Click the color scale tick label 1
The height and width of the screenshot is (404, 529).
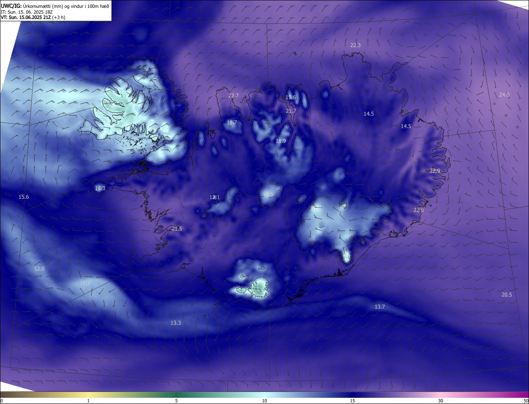click(88, 401)
